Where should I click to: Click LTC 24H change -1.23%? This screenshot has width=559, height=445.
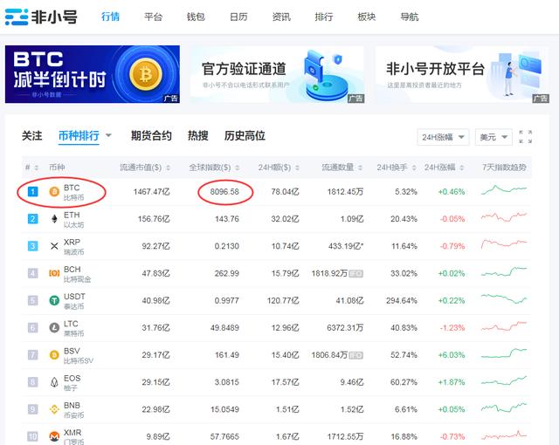point(452,328)
